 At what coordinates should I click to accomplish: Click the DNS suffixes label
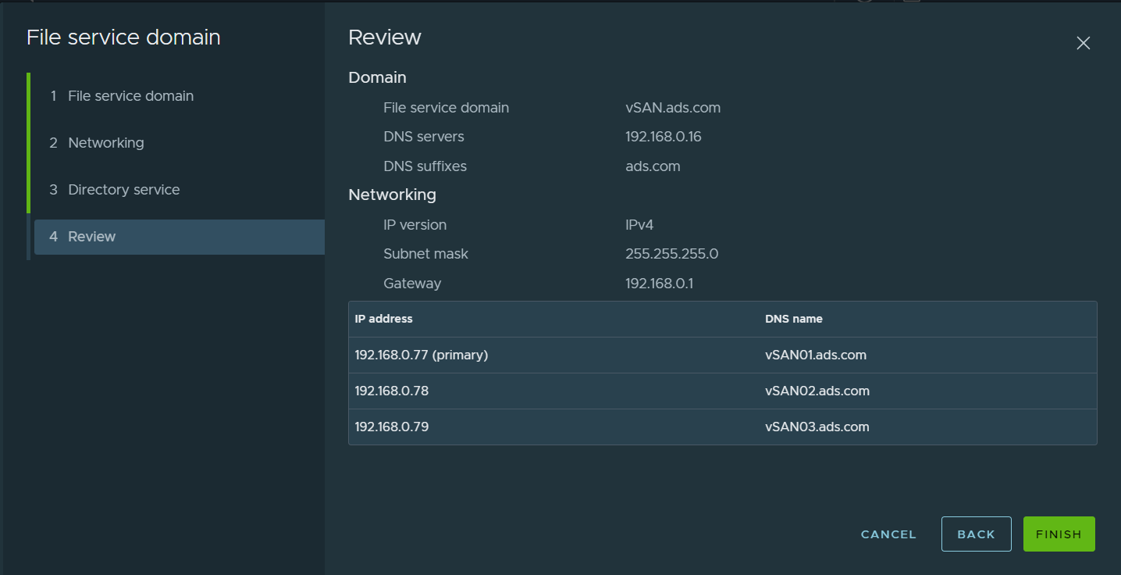coord(425,166)
